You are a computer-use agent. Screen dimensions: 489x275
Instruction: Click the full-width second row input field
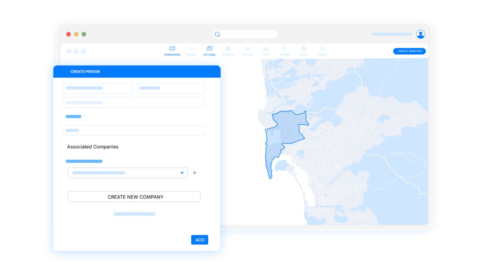pyautogui.click(x=134, y=102)
